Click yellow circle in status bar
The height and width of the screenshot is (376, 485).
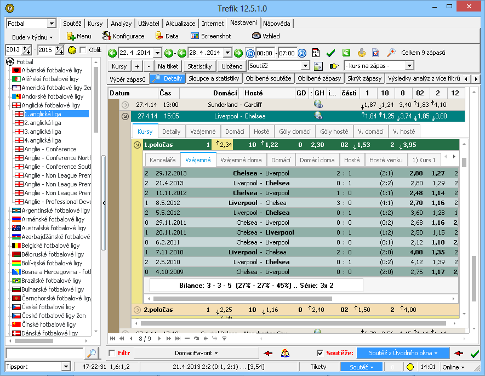point(410,367)
